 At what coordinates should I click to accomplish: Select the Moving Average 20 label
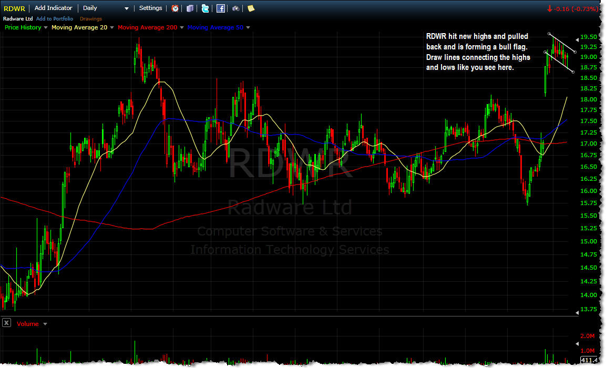click(x=79, y=27)
